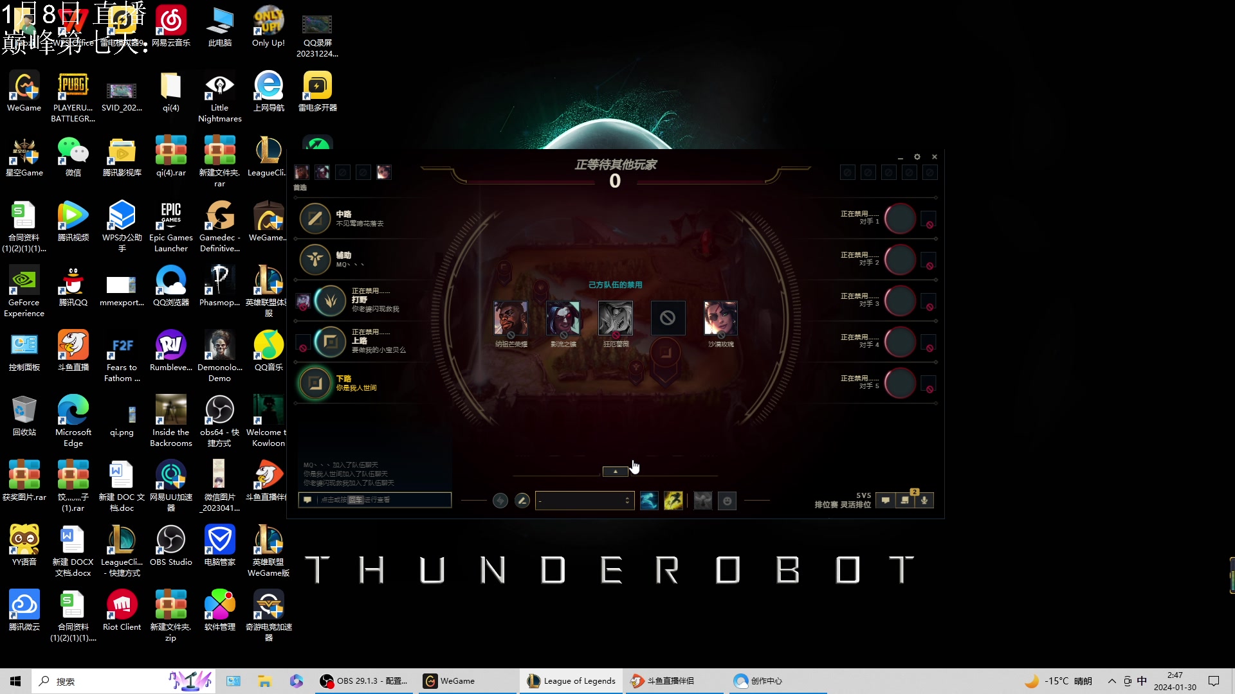
Task: Click opponent 对手 3 champion circle
Action: (900, 301)
